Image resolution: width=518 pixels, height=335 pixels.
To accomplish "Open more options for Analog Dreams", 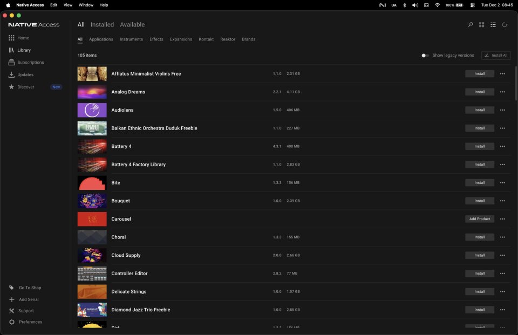I will pyautogui.click(x=502, y=92).
